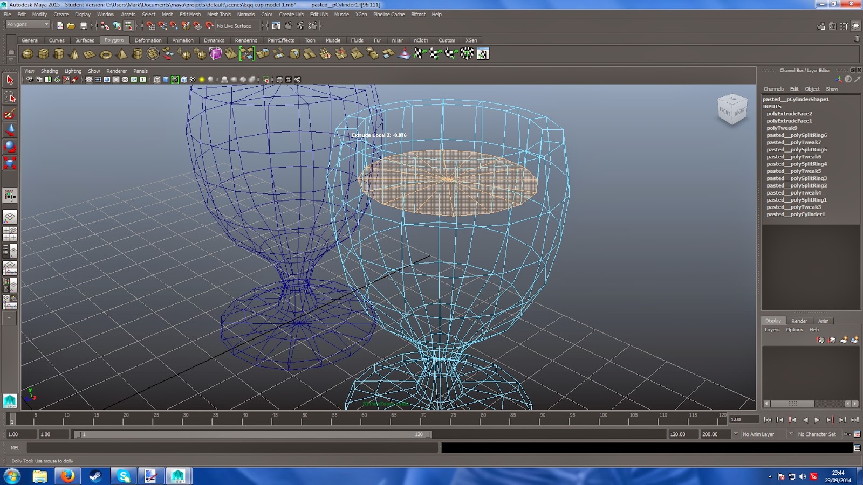
Task: Expand the No Anim Layer dropdown arrow
Action: click(736, 434)
